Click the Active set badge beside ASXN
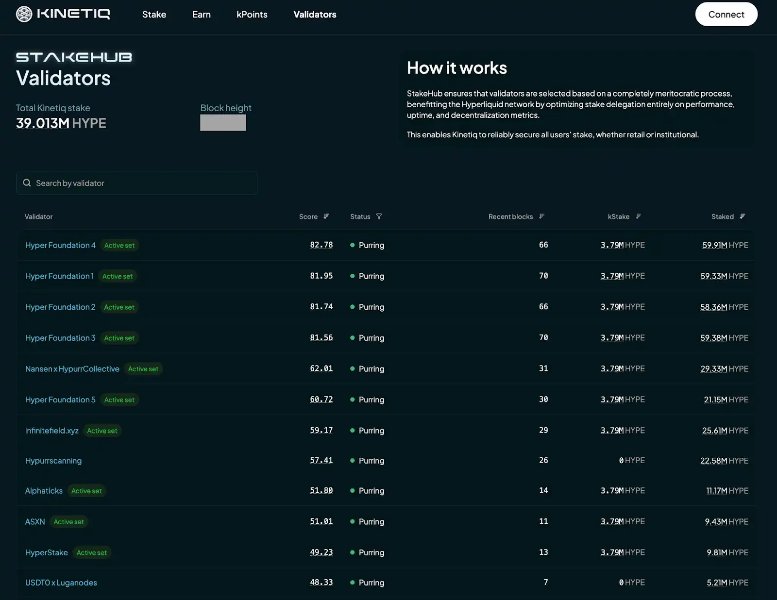The image size is (777, 600). [x=68, y=522]
